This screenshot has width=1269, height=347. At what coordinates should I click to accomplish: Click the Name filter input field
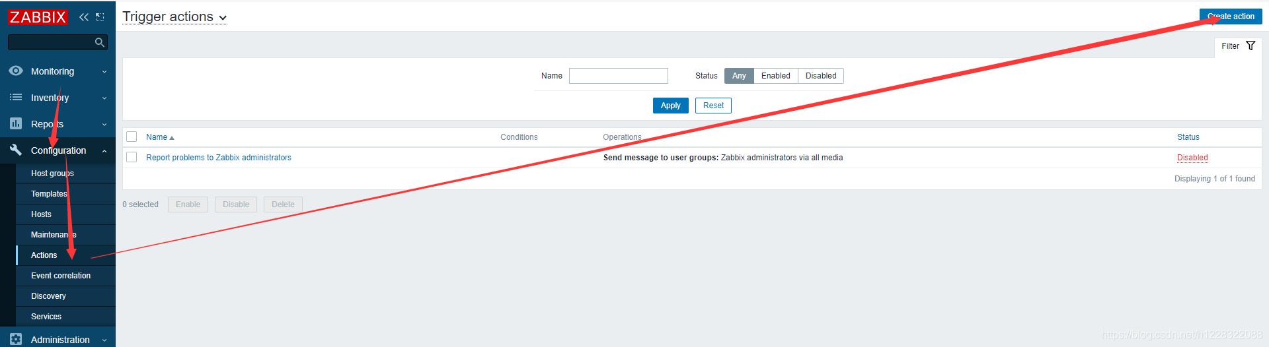click(x=619, y=76)
